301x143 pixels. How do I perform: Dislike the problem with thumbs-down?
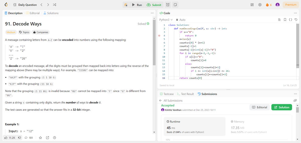coord(19,138)
